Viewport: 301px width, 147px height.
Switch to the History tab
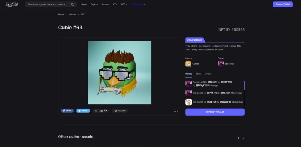point(189,74)
